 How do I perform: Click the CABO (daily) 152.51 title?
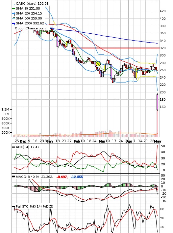32,3
